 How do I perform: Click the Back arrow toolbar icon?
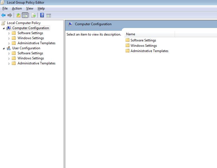coord(3,15)
